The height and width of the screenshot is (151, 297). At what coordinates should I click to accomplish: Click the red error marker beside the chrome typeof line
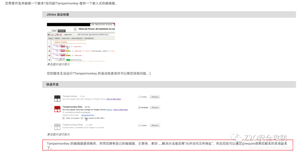[49, 55]
